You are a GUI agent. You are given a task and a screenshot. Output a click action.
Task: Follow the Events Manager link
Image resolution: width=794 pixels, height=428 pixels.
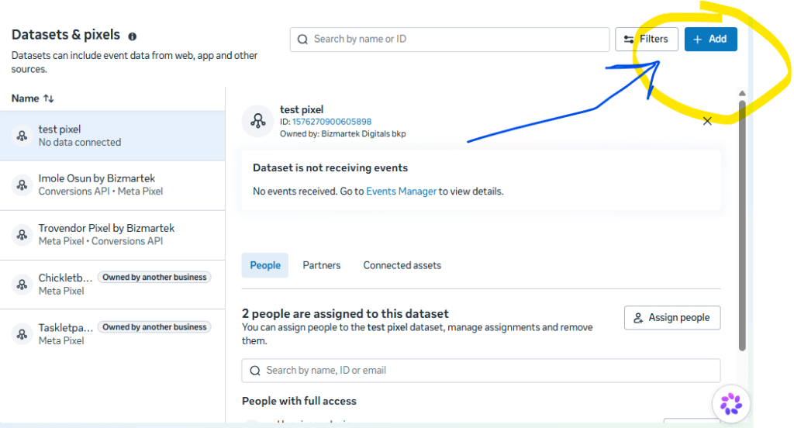(401, 192)
